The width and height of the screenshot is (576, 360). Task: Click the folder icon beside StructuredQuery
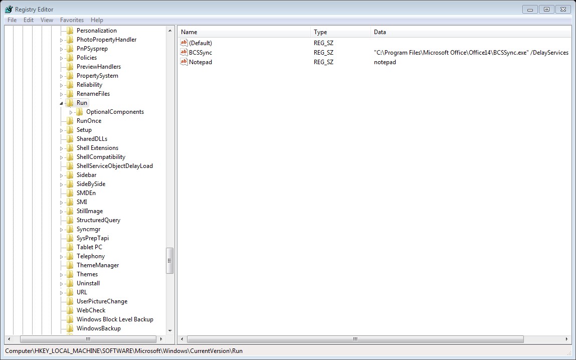(70, 220)
